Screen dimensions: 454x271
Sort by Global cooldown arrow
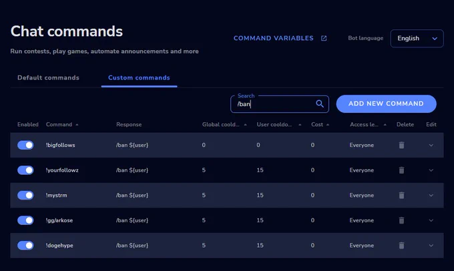click(x=245, y=125)
